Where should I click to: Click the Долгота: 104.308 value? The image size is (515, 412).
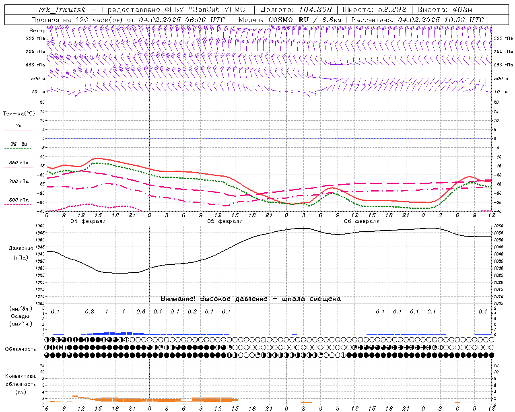pos(296,10)
